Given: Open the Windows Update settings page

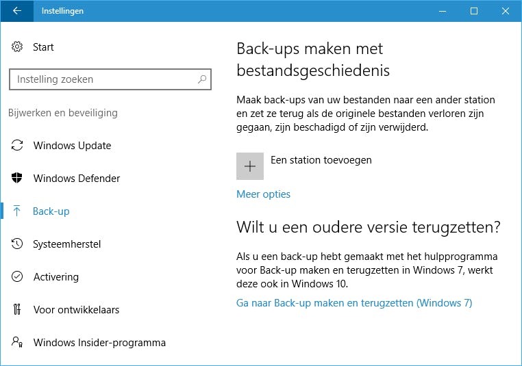Looking at the screenshot, I should 72,146.
